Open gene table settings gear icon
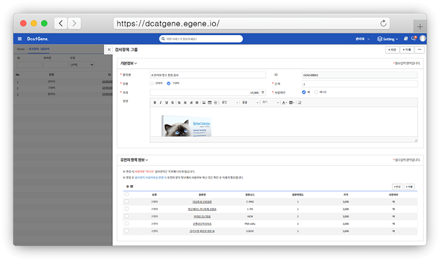440x259 pixels. click(x=127, y=186)
